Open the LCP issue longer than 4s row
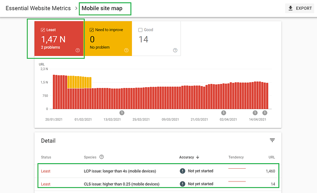 (158, 171)
